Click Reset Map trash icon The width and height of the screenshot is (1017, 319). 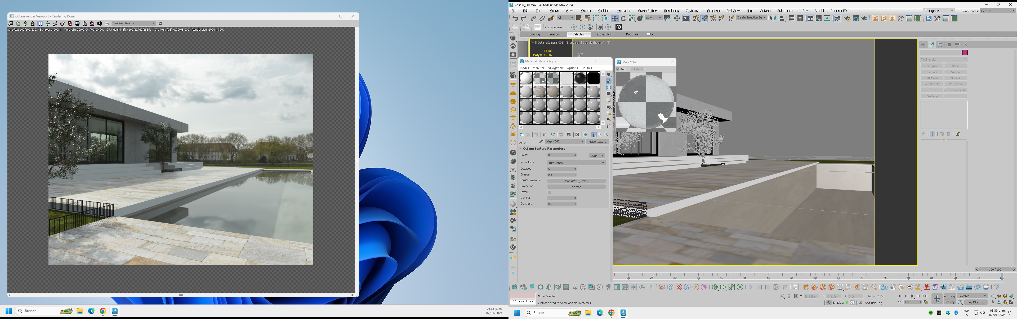click(545, 135)
